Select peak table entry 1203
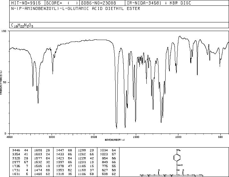The image size is (229, 177). [82, 162]
